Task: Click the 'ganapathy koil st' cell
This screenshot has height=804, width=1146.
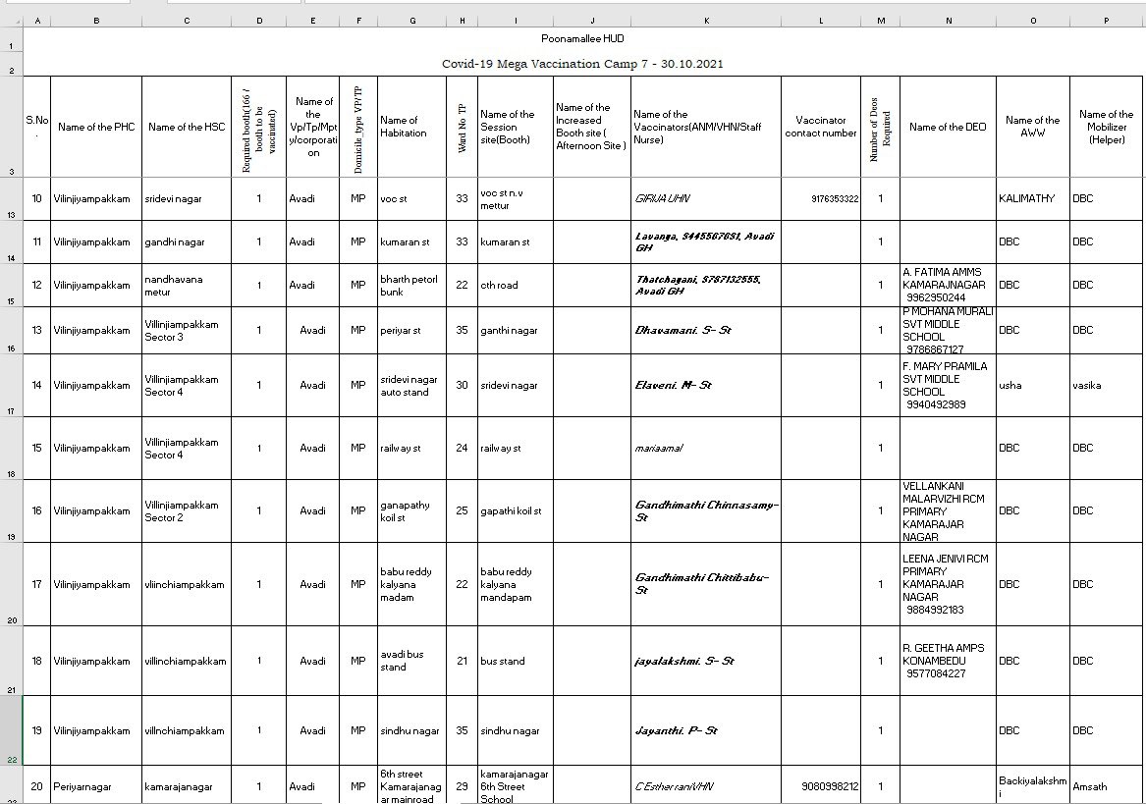Action: 412,510
